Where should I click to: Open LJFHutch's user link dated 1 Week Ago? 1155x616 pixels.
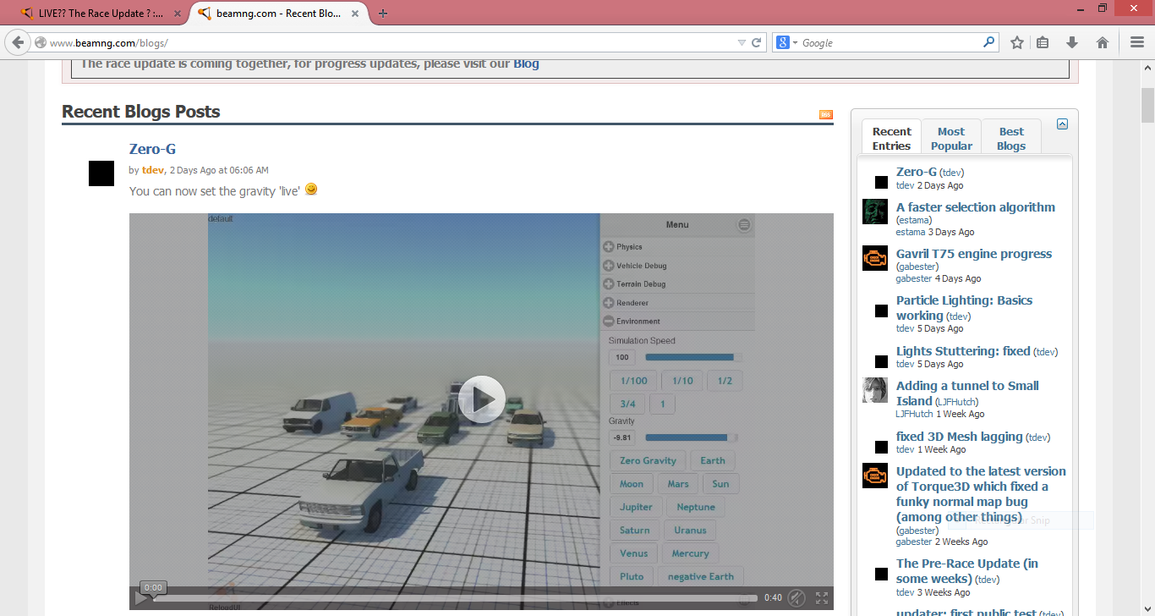click(915, 415)
